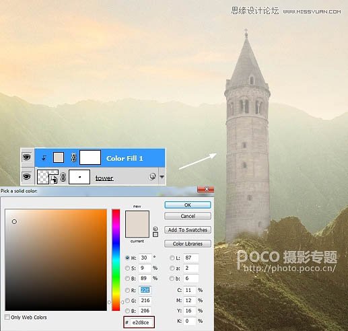Click the link icon on tower layer
Image resolution: width=348 pixels, height=331 pixels.
63,177
